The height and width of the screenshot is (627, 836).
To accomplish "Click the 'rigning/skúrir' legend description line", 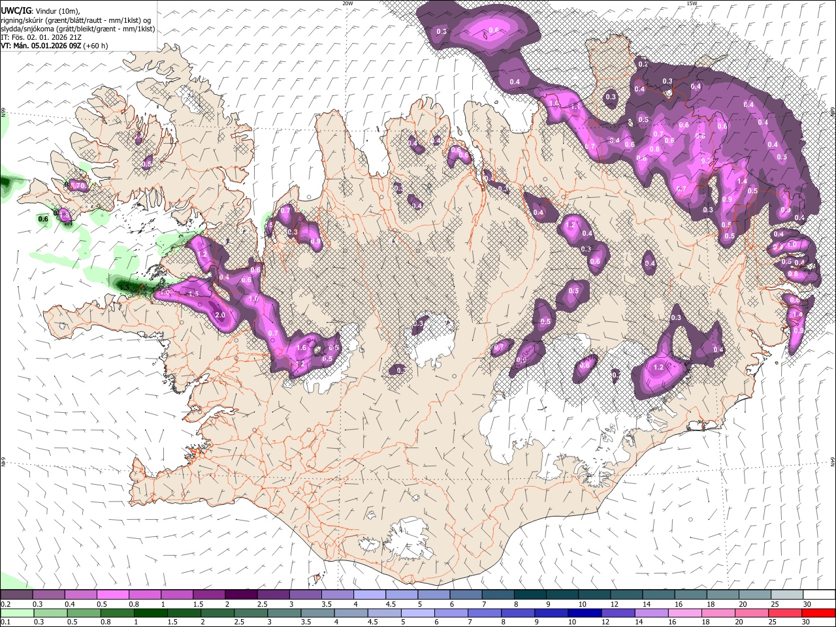I will [76, 20].
